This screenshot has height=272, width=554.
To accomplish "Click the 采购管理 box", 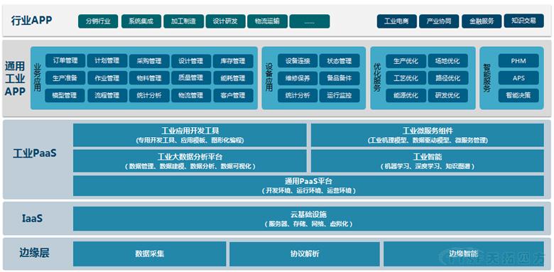I will [149, 61].
